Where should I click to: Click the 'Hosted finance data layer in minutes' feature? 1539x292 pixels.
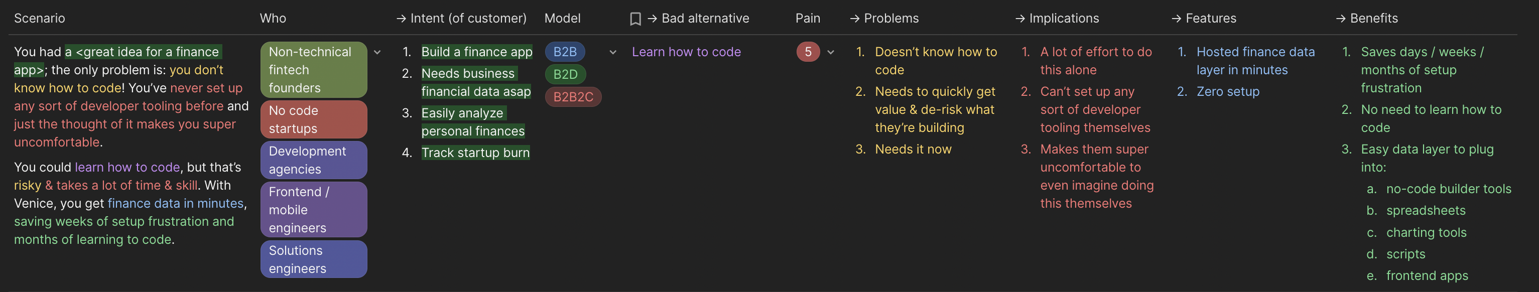[1254, 61]
